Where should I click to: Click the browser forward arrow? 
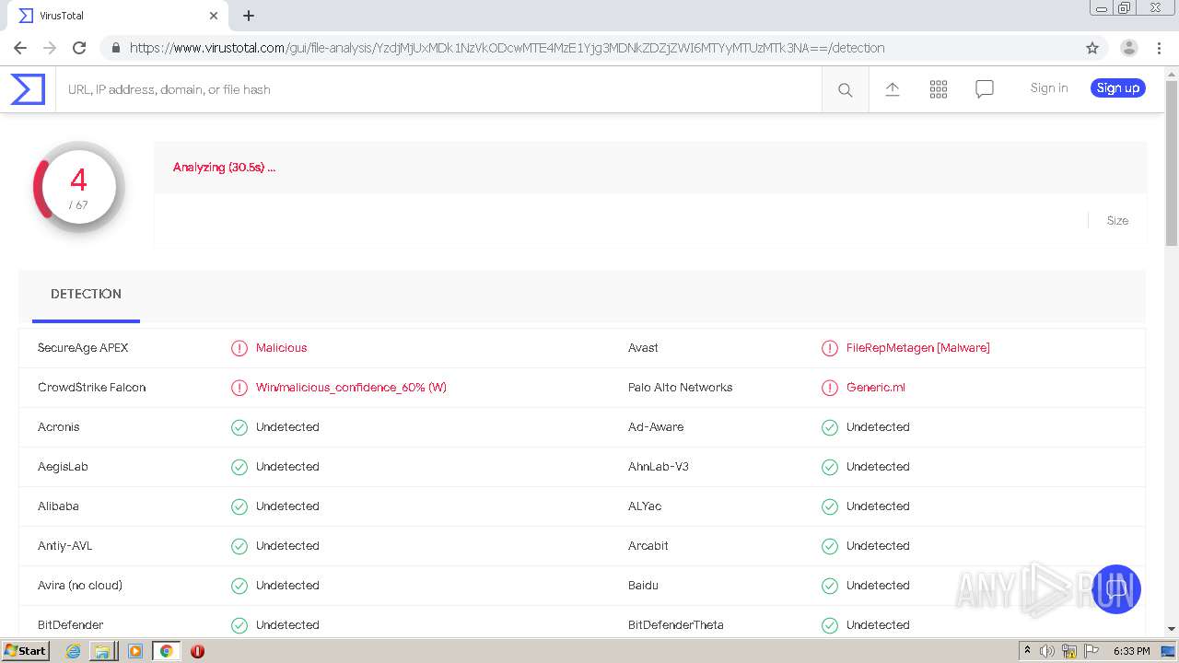click(50, 48)
